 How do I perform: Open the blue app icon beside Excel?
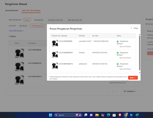click(131, 115)
